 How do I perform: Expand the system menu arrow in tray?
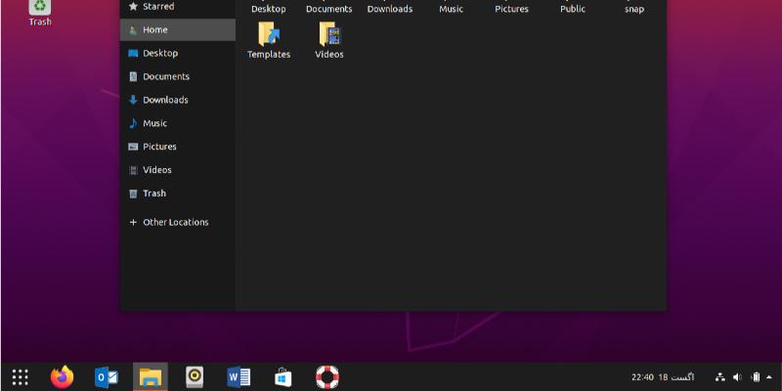[x=770, y=377]
